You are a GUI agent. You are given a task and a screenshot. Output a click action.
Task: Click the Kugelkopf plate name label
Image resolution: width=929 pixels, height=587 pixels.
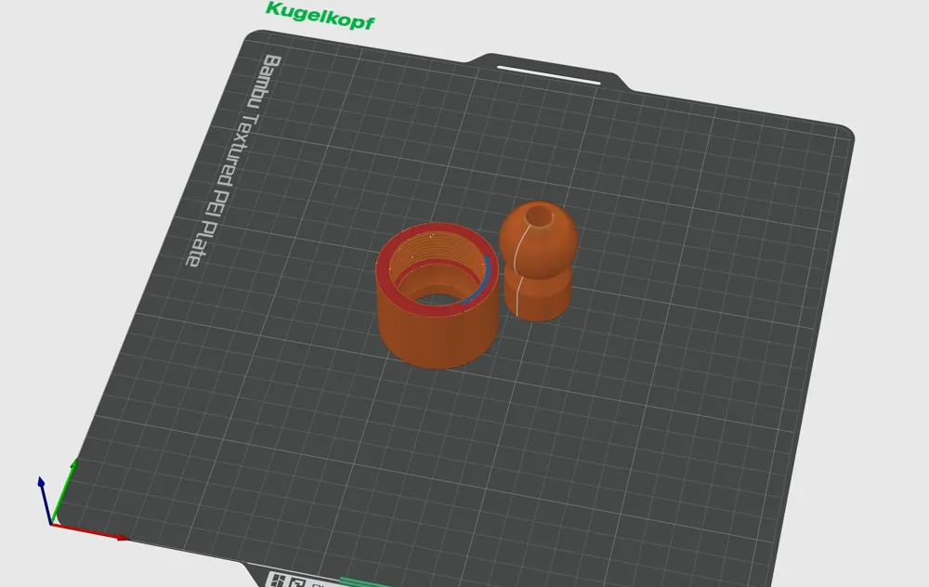point(320,15)
